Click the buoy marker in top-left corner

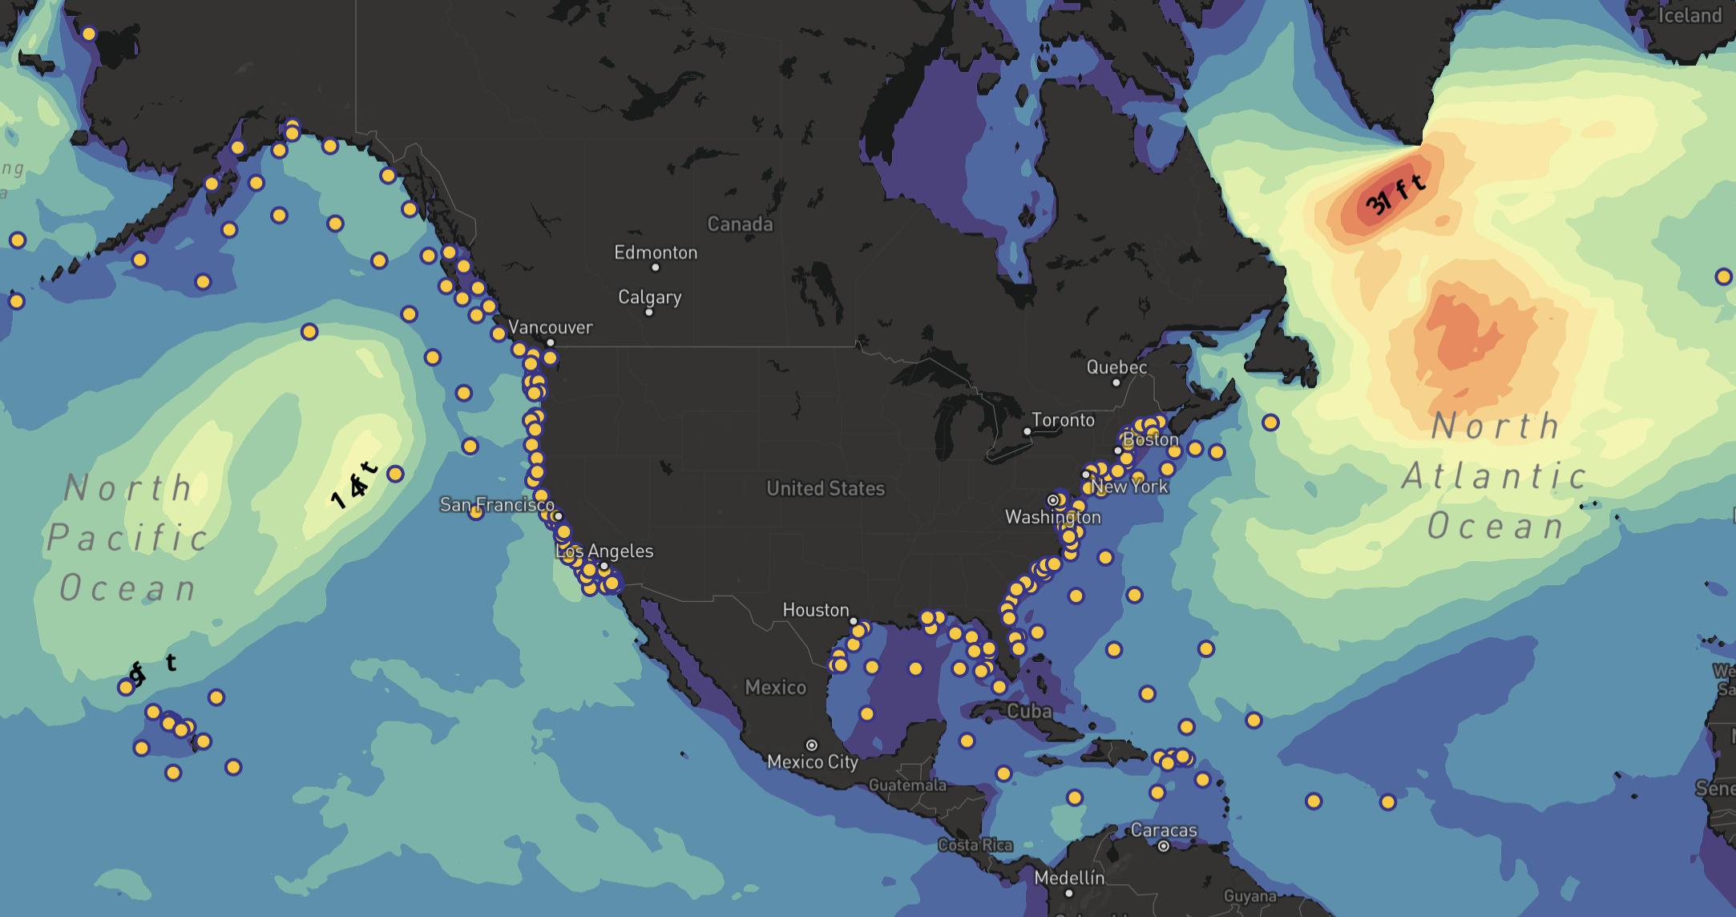[x=89, y=34]
